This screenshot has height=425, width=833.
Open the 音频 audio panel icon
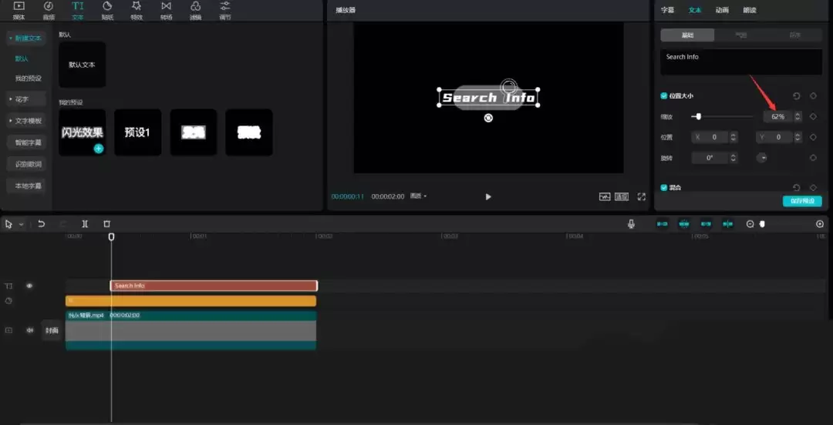point(49,9)
